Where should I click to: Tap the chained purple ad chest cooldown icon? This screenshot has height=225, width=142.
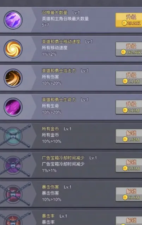(x=13, y=165)
